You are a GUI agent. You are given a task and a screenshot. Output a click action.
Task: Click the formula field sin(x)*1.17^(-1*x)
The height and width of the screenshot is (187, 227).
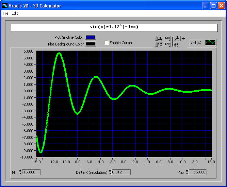[x=114, y=28]
